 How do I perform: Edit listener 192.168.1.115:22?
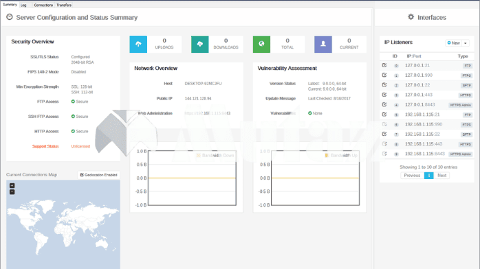pyautogui.click(x=384, y=134)
